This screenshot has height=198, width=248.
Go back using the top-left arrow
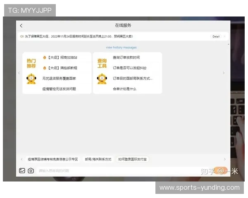[x=21, y=26]
